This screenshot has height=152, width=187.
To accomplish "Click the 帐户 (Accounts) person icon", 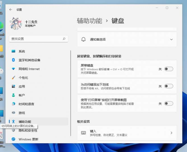I will (13, 95).
